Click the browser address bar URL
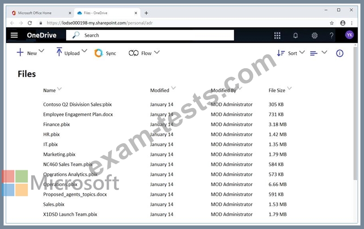Image resolution: width=364 pixels, height=229 pixels. (100, 23)
